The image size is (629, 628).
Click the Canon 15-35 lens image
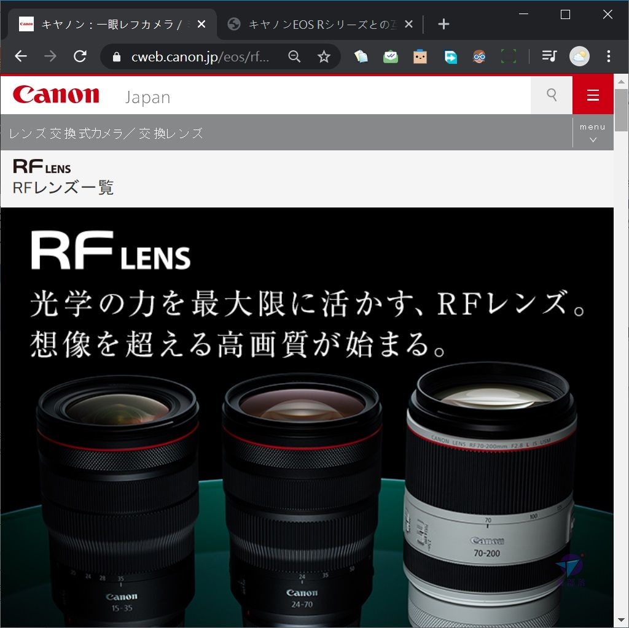point(117,502)
